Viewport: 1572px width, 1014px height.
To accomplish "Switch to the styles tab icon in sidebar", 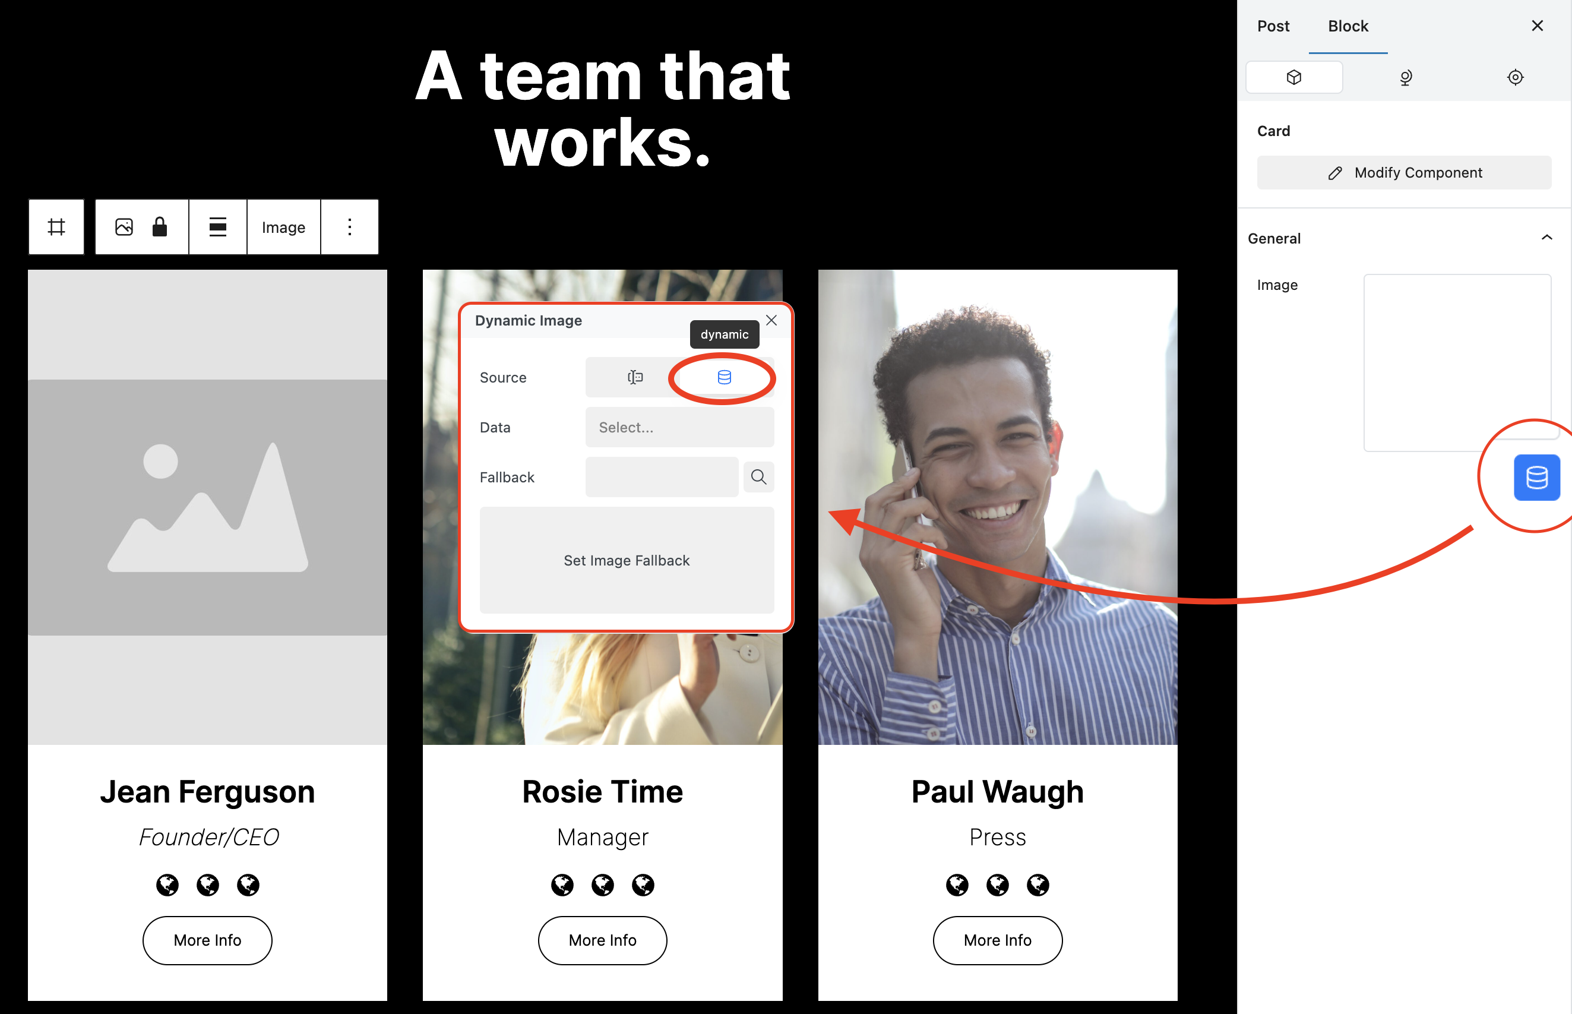I will (x=1405, y=78).
